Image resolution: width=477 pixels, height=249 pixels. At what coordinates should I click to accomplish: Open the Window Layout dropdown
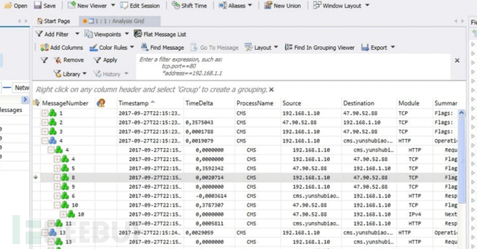click(367, 6)
